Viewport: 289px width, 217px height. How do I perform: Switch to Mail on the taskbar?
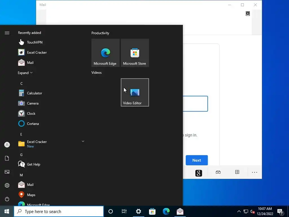[180, 211]
